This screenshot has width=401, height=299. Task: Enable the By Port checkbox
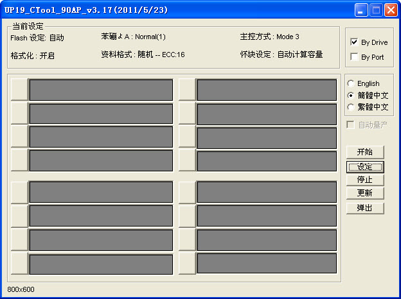354,57
